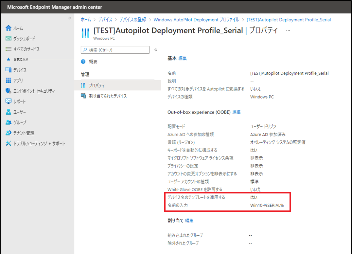Select the レポート icon in sidebar
This screenshot has height=254, width=352.
click(9, 101)
